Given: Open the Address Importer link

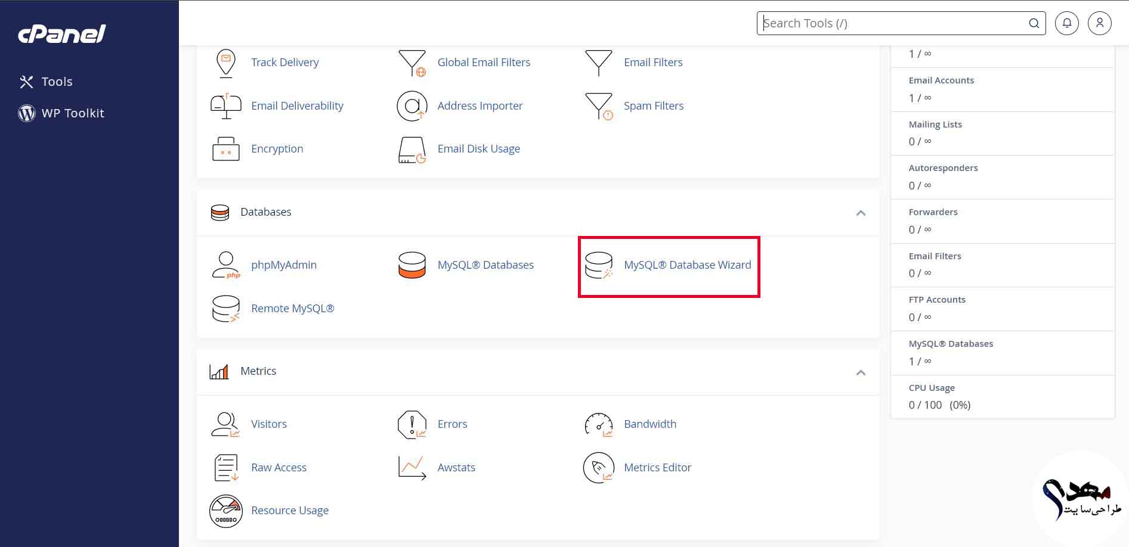Looking at the screenshot, I should (x=480, y=106).
